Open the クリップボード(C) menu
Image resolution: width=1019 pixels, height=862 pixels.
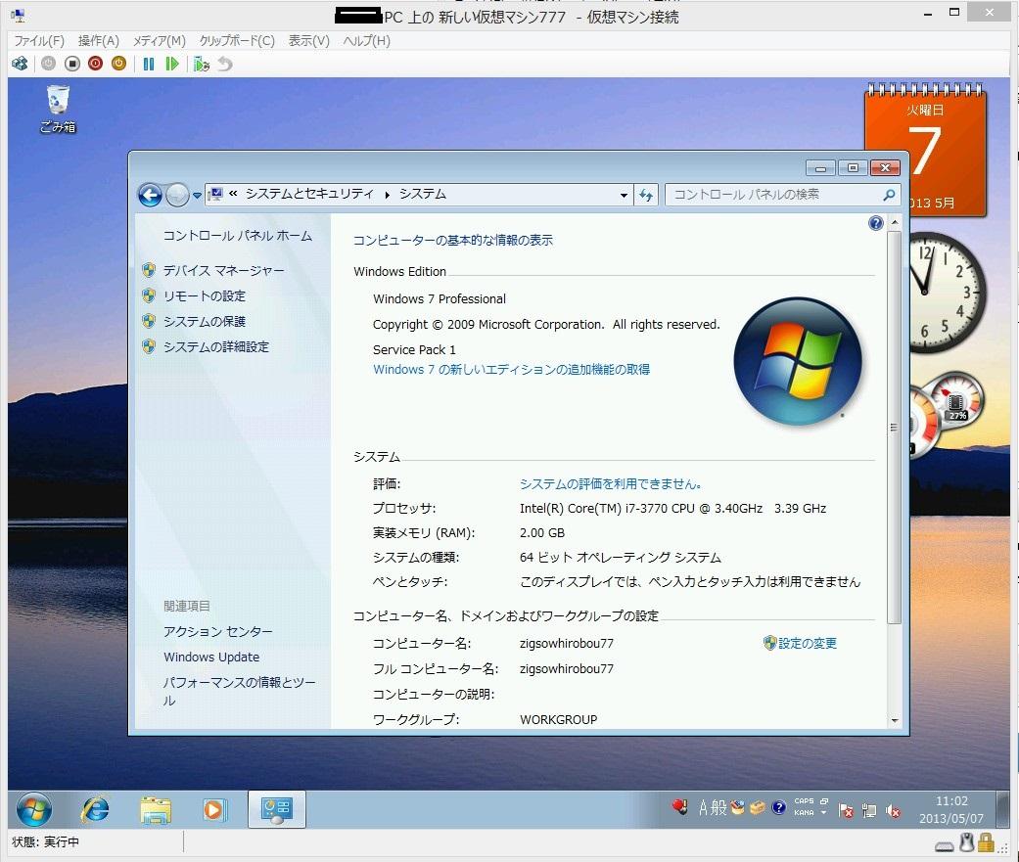pyautogui.click(x=237, y=41)
